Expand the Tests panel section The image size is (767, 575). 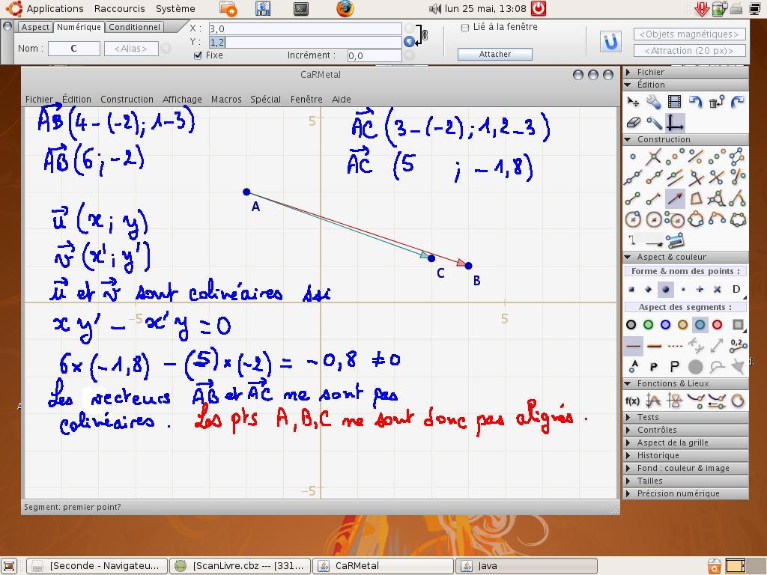click(648, 417)
